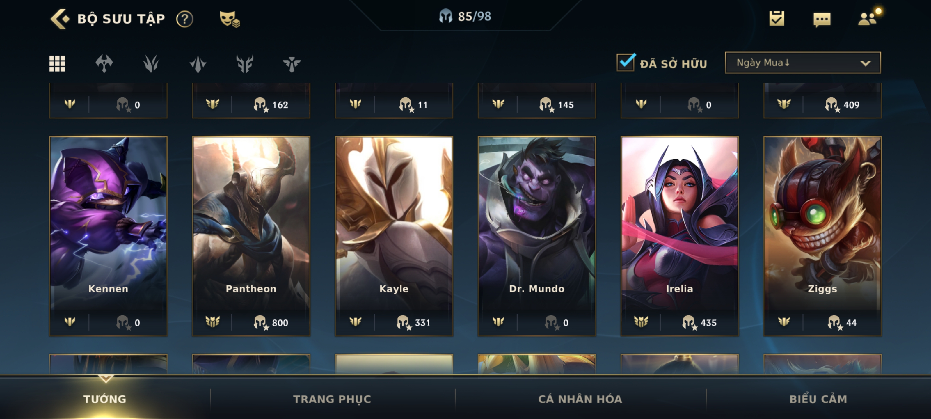This screenshot has height=419, width=931.
Task: Switch to the CÁ NHÂN HÓA tab
Action: (x=580, y=399)
